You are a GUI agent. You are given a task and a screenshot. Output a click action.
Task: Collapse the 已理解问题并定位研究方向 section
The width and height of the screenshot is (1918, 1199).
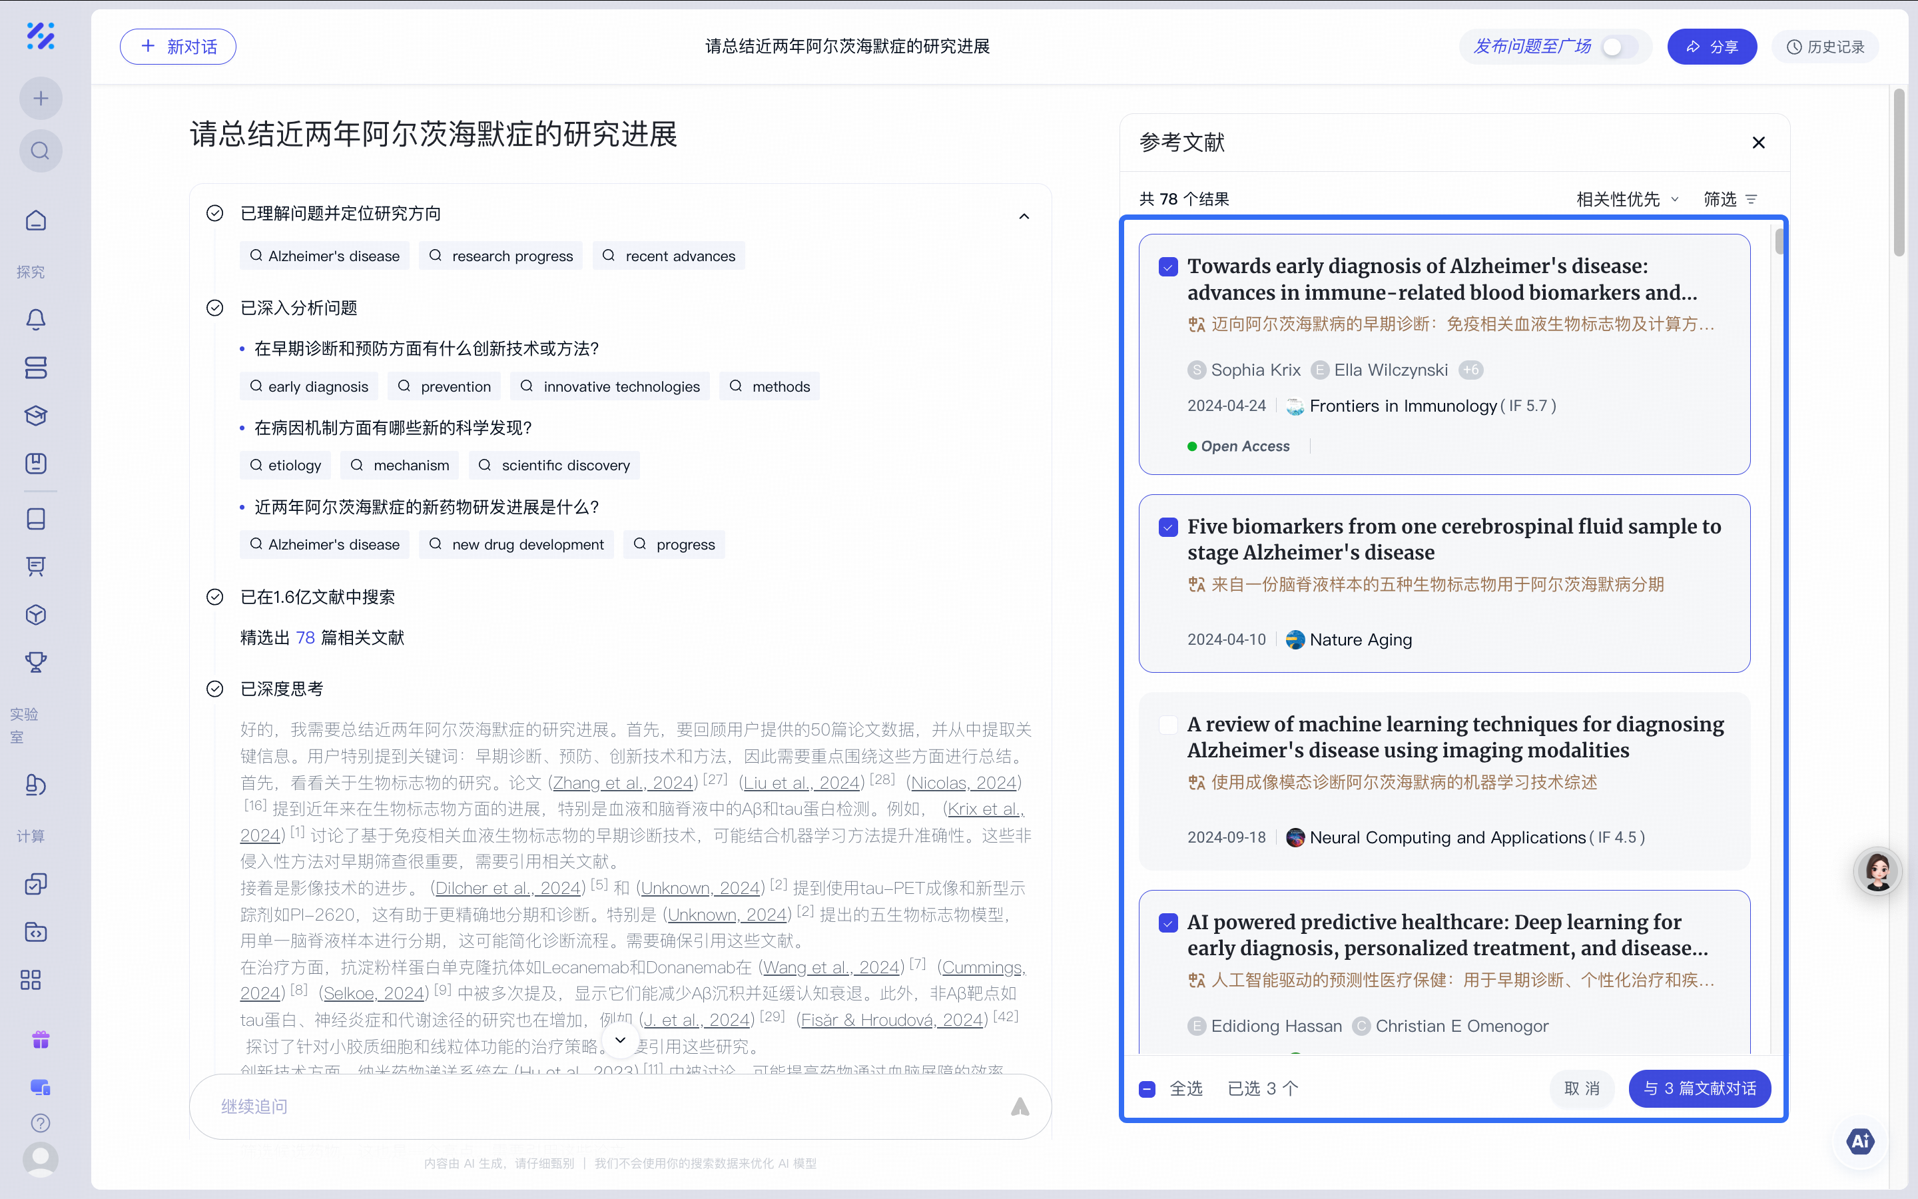(1024, 216)
